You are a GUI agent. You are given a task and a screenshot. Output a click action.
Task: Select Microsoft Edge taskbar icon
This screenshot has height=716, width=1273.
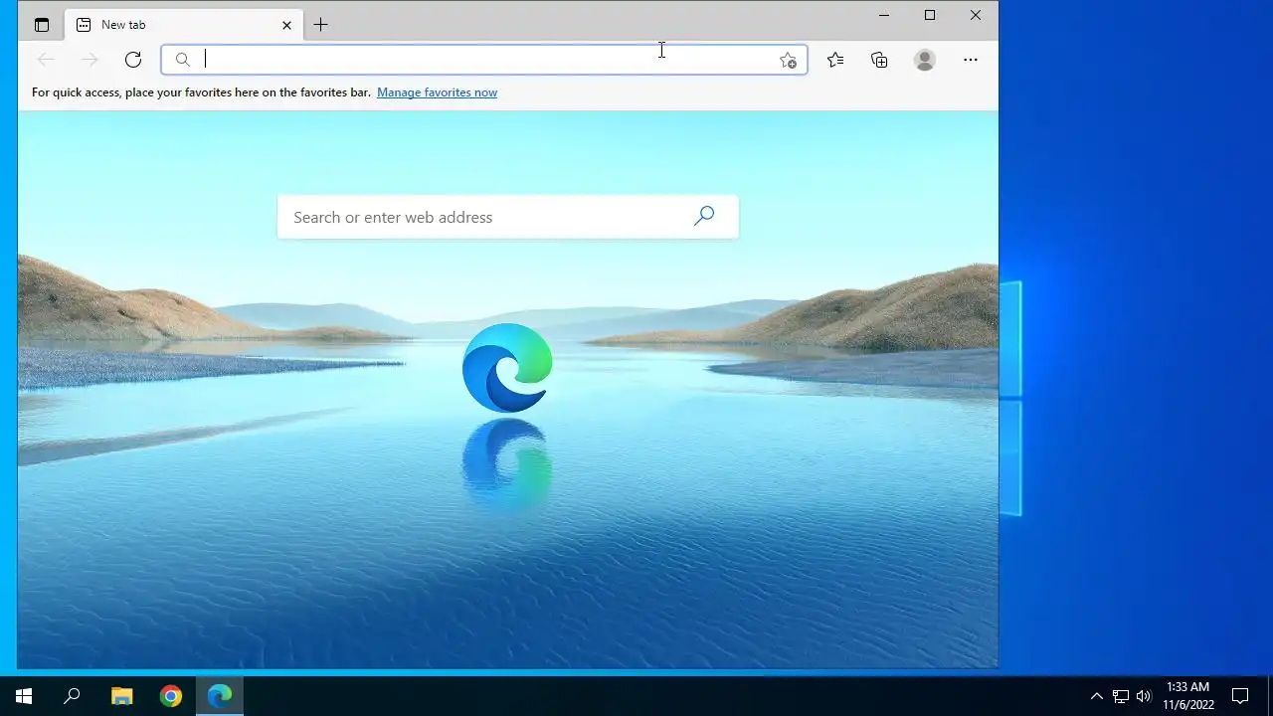pos(220,696)
